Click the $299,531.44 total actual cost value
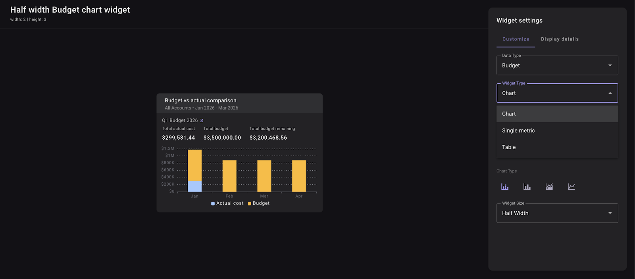 click(179, 138)
